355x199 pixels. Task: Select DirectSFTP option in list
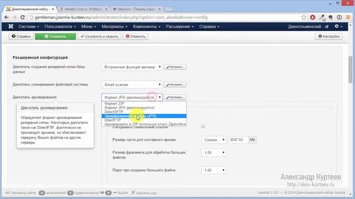pyautogui.click(x=144, y=112)
